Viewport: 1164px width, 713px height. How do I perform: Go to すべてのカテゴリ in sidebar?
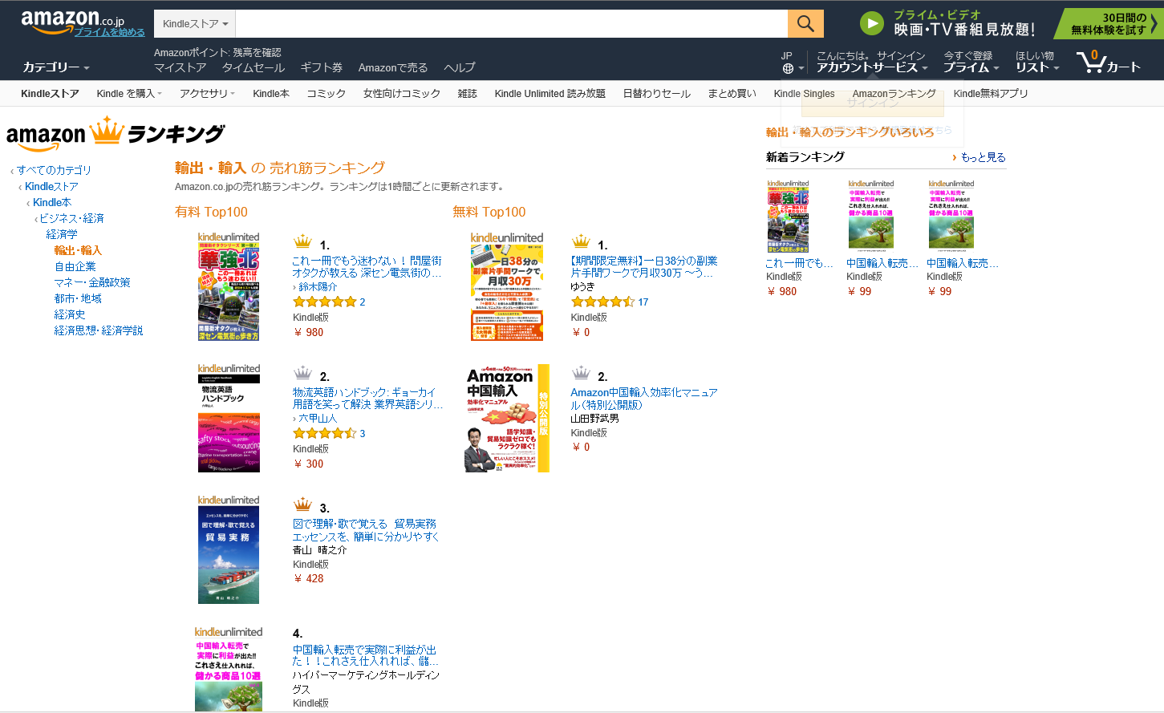[54, 170]
